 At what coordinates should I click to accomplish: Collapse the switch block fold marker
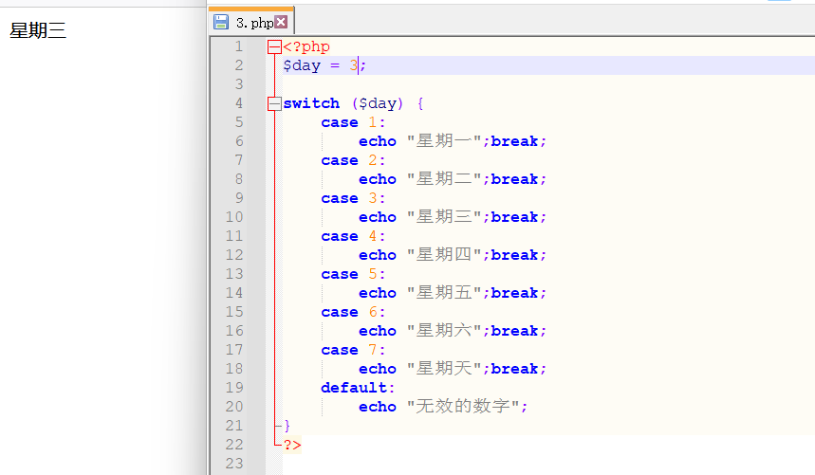coord(274,104)
